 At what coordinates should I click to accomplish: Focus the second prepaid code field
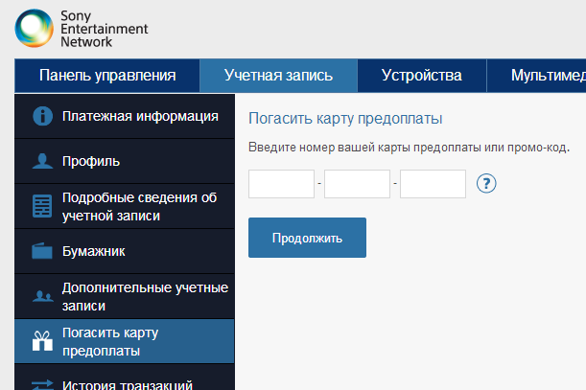point(358,184)
